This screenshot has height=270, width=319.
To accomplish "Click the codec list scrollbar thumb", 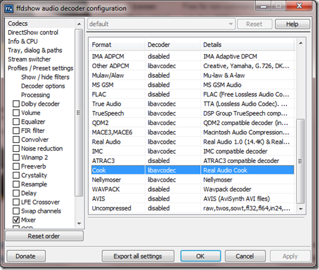I will [x=300, y=161].
